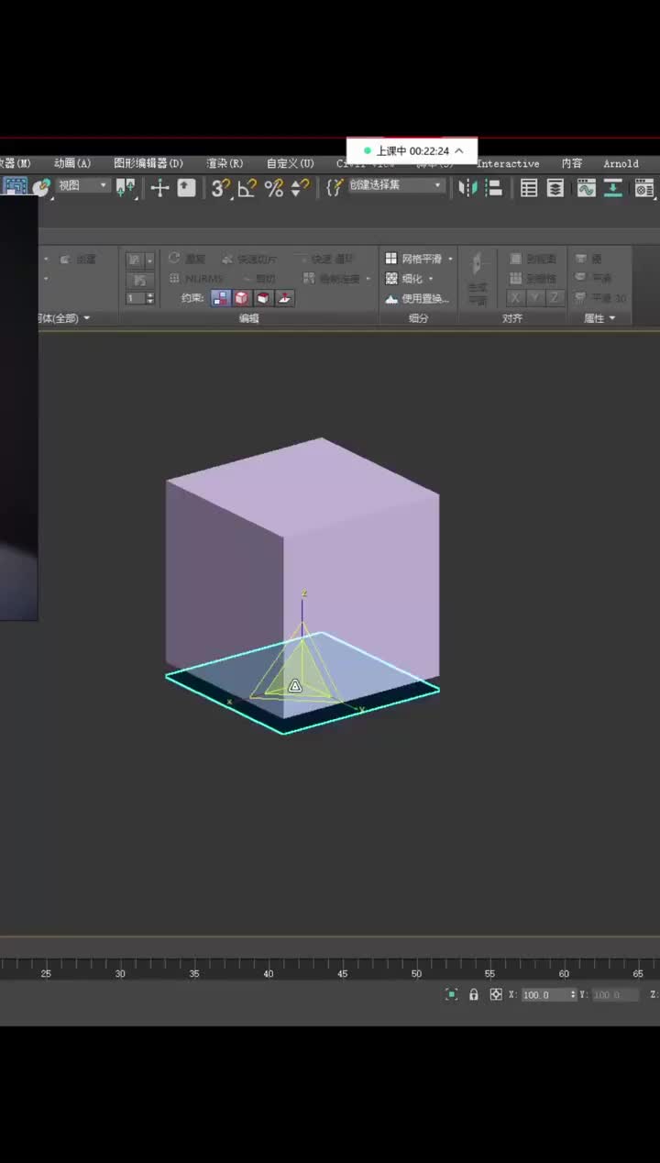Select the face constraint icon
This screenshot has width=660, height=1163.
pos(263,298)
